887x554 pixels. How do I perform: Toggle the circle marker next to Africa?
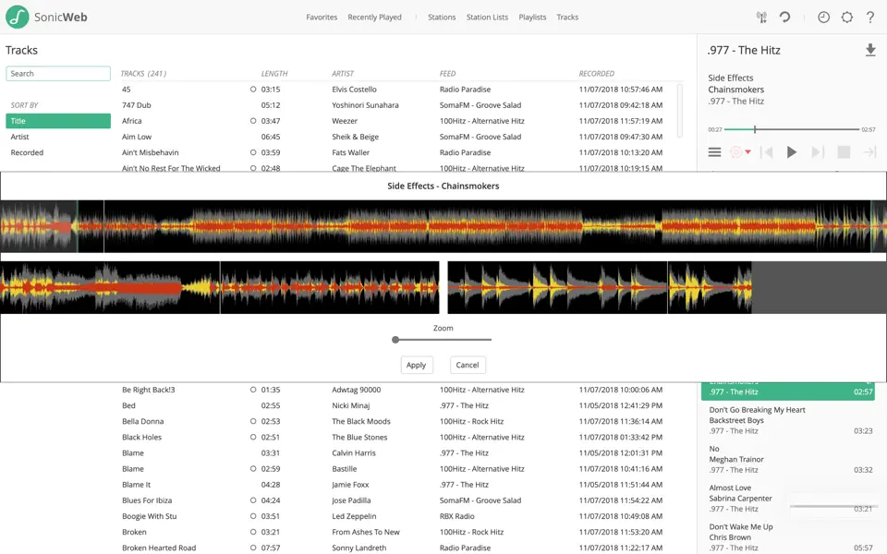pos(253,121)
